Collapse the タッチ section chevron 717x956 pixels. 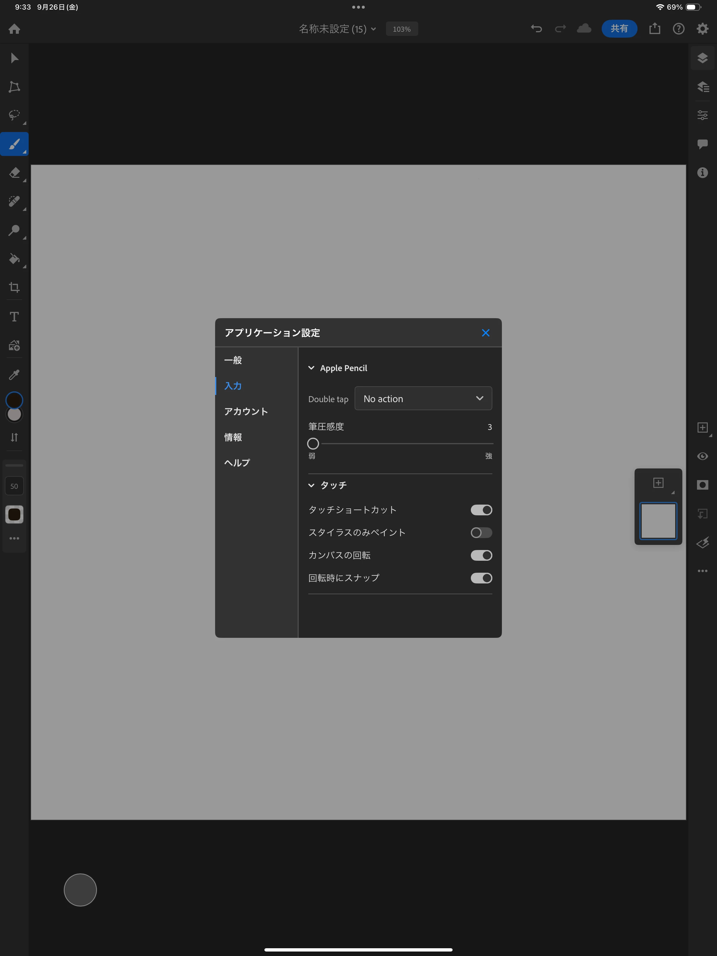tap(311, 485)
